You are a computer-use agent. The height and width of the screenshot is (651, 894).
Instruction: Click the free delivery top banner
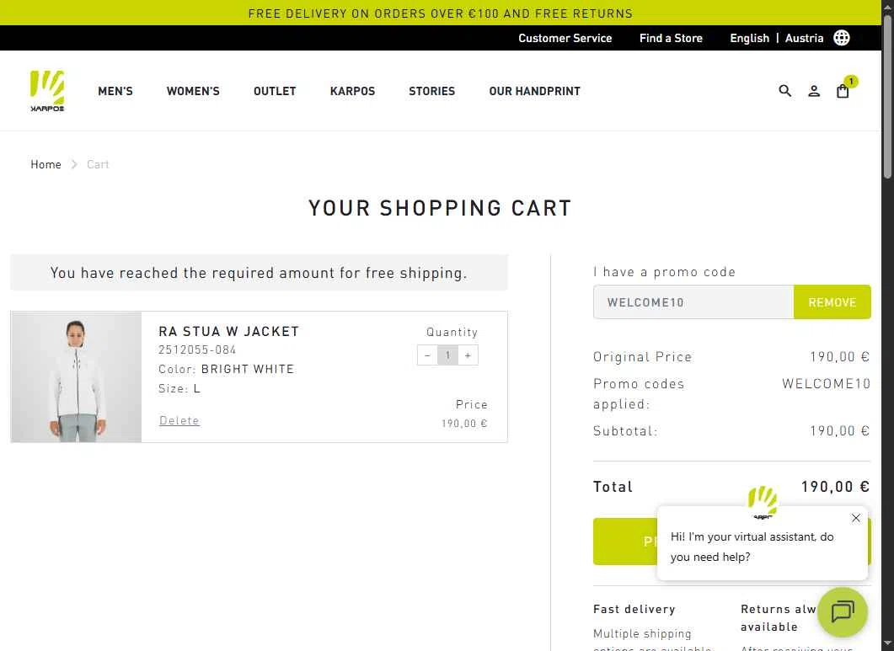tap(440, 13)
